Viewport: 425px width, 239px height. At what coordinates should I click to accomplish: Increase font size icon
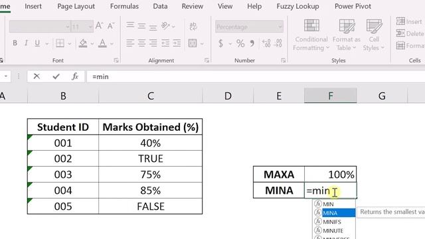coord(99,26)
